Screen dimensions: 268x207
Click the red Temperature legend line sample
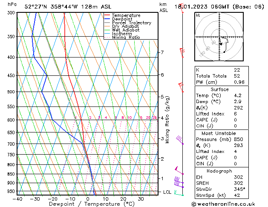(x=107, y=15)
